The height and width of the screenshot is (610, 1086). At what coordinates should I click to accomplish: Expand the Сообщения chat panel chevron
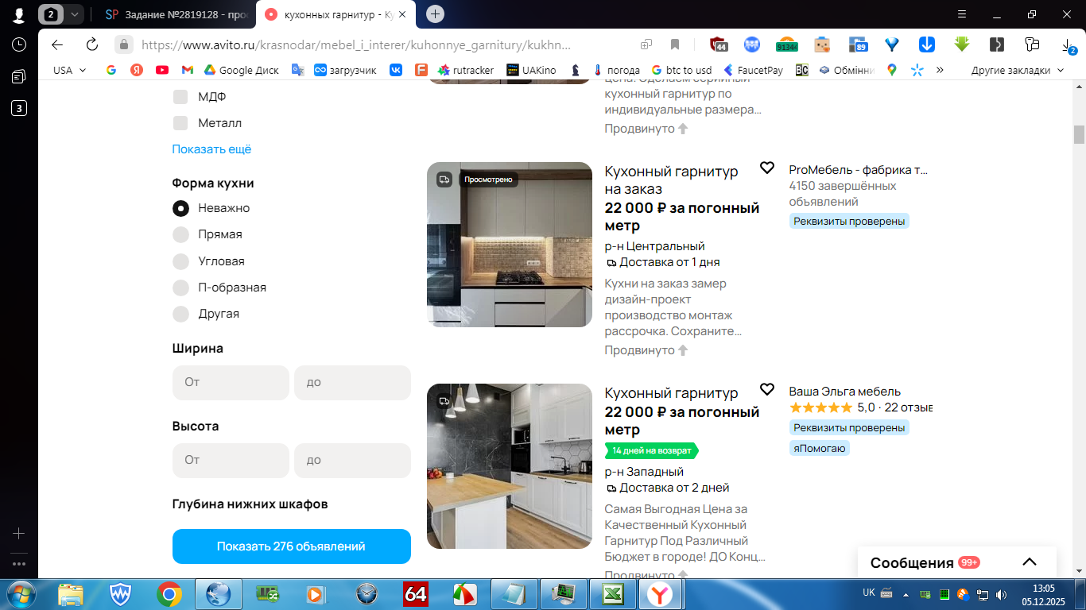pos(1030,562)
